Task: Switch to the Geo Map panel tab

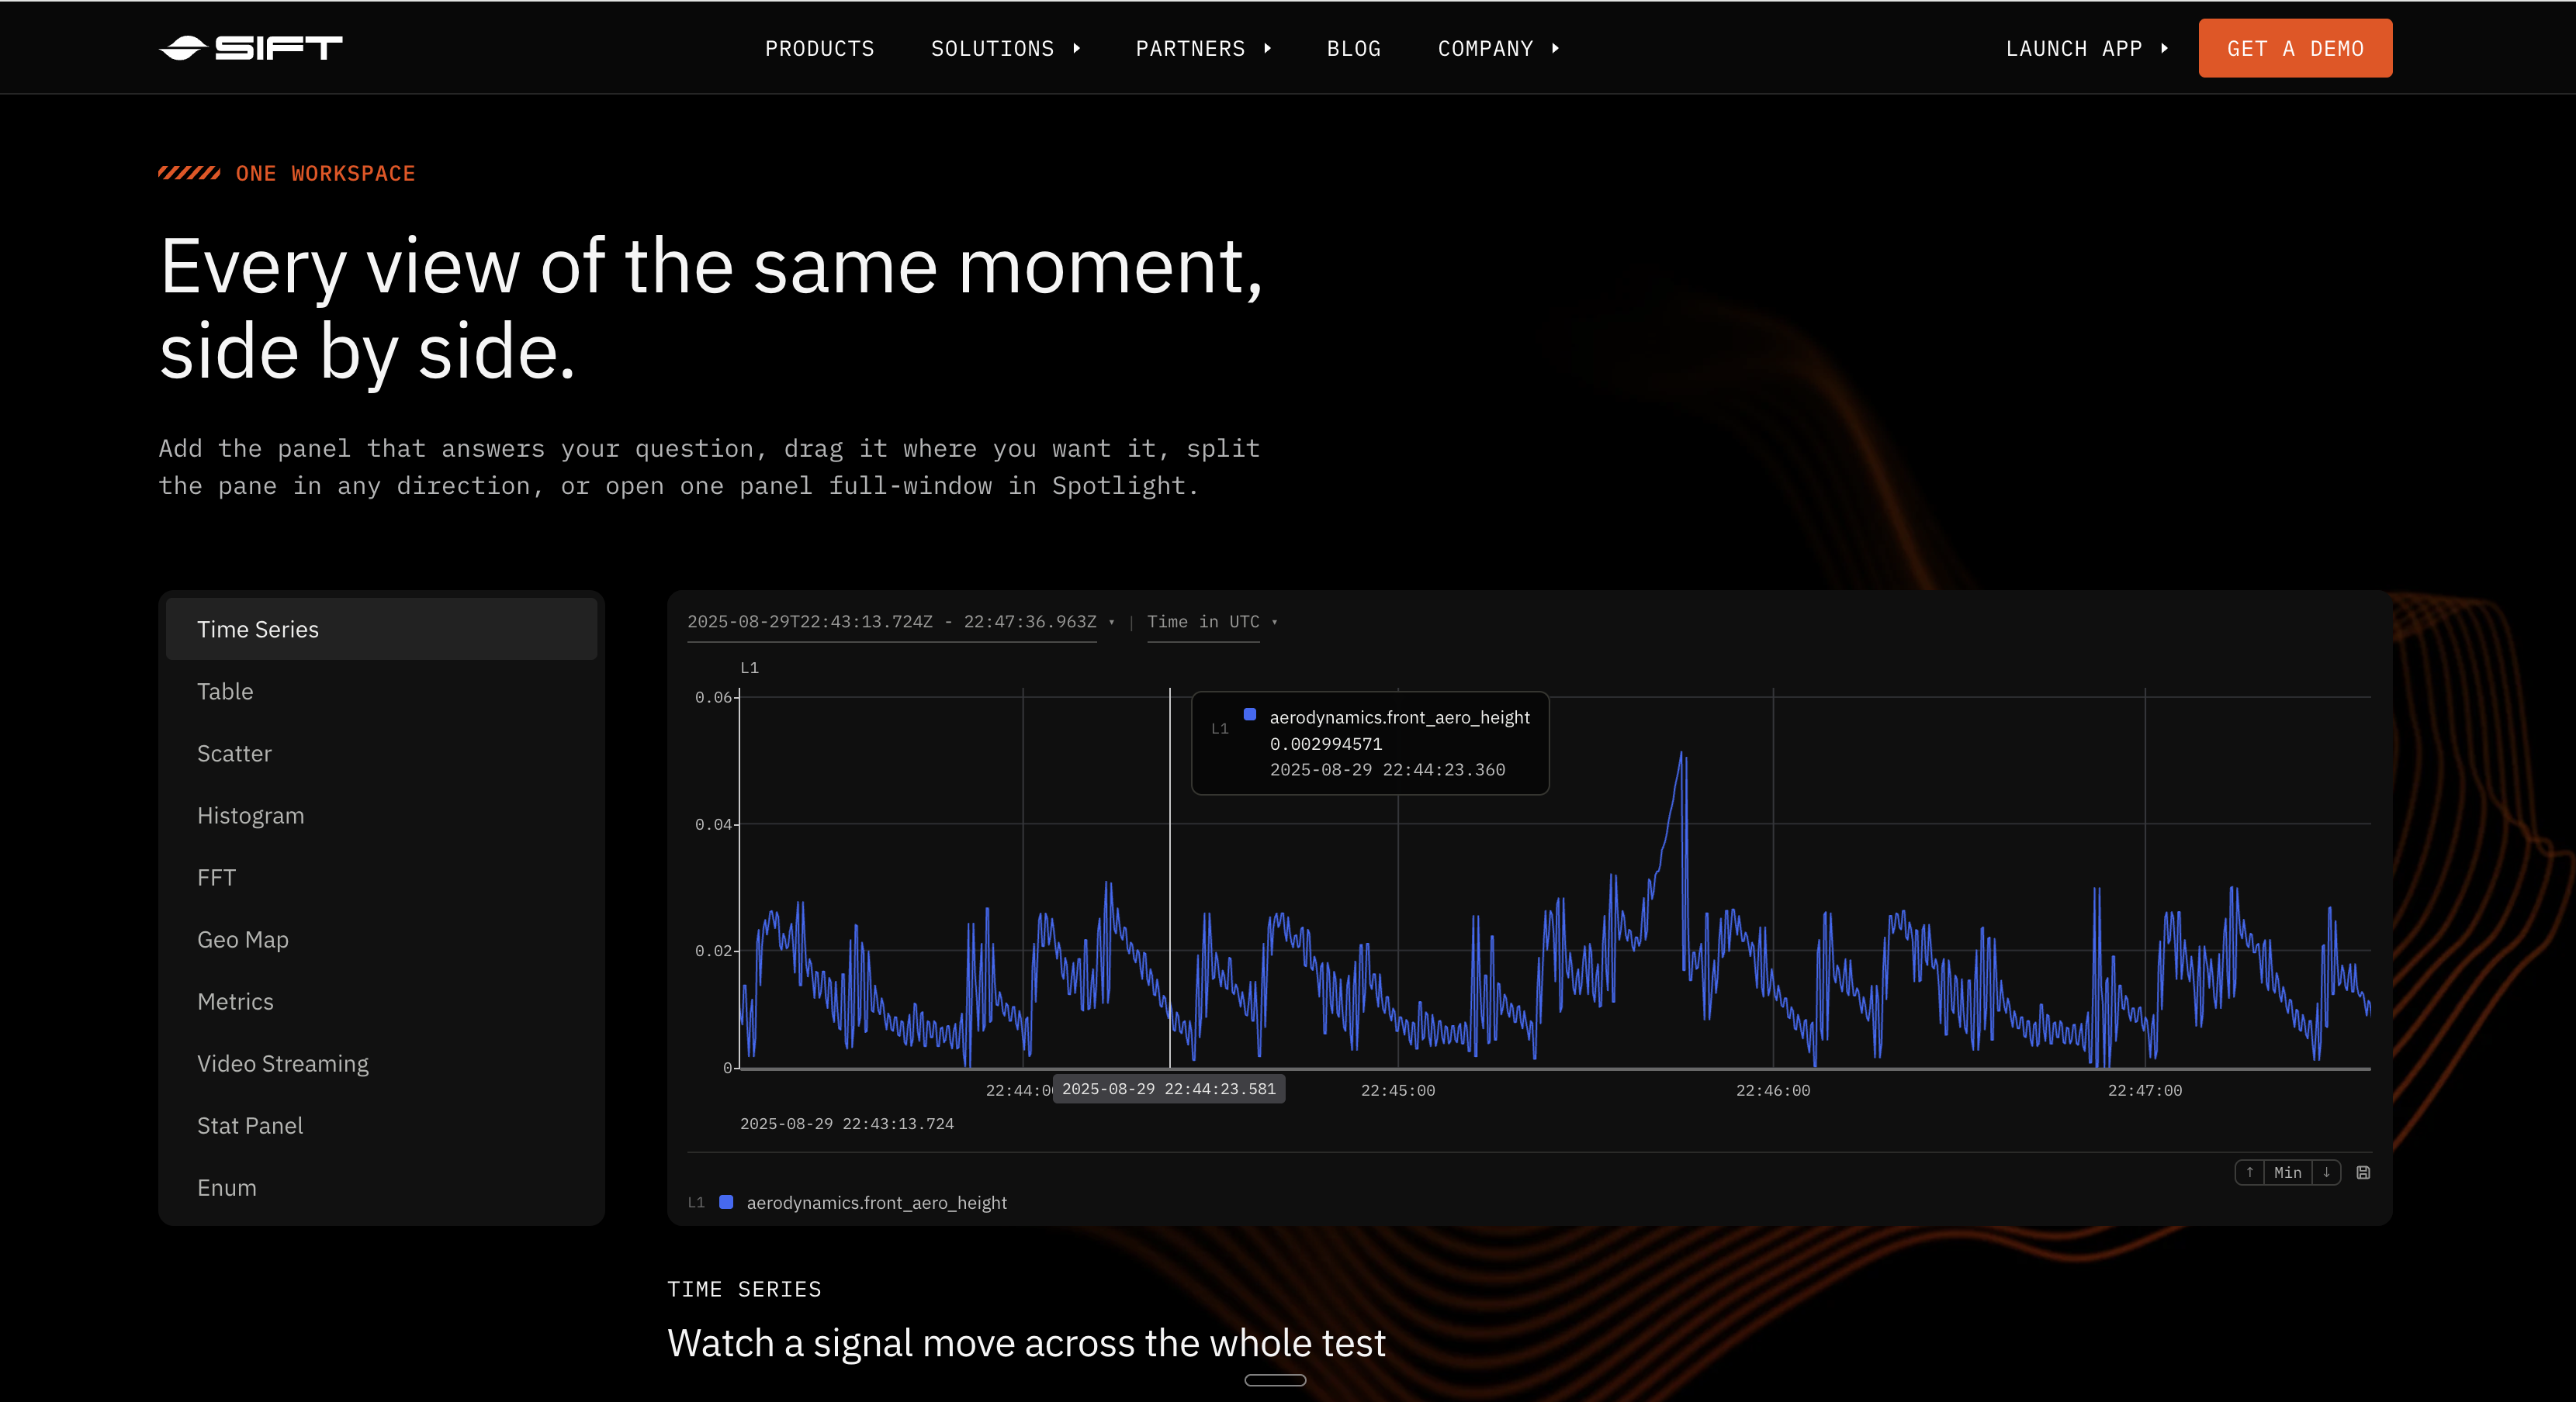Action: click(x=381, y=939)
